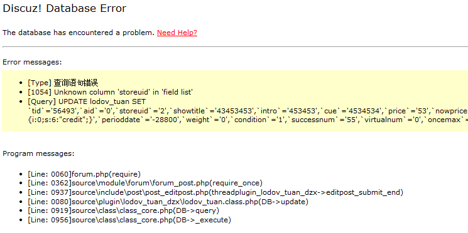Viewport: 468px width, 233px height.
Task: Click the [Line: 0060] line number text
Action: (x=50, y=174)
